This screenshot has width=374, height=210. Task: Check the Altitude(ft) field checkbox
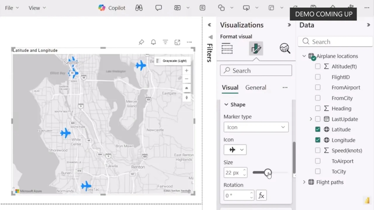coord(318,66)
